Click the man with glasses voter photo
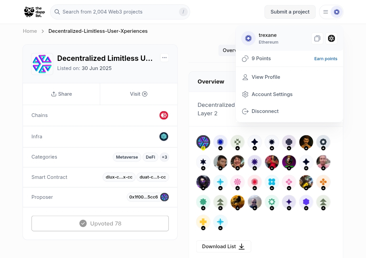 [255, 202]
